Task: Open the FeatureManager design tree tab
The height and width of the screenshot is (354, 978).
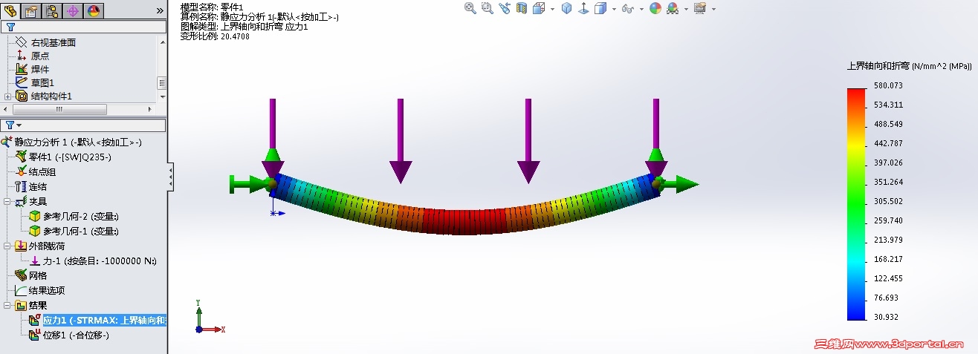Action: pyautogui.click(x=10, y=10)
